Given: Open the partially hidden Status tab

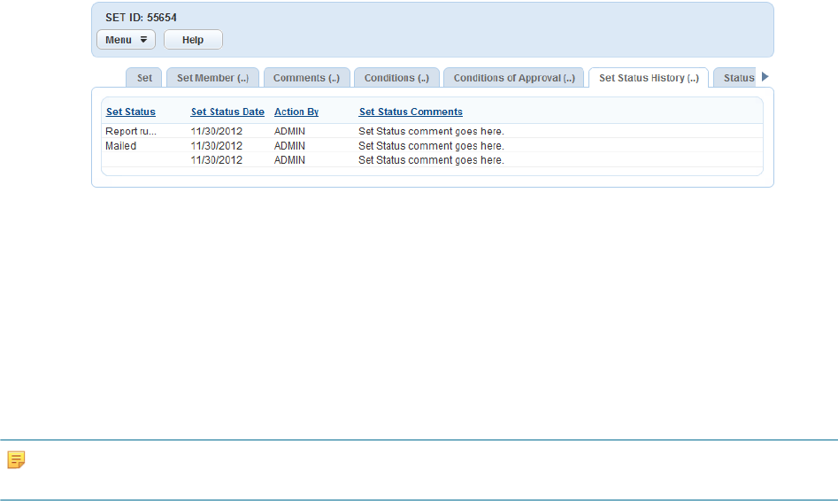Looking at the screenshot, I should click(x=736, y=78).
